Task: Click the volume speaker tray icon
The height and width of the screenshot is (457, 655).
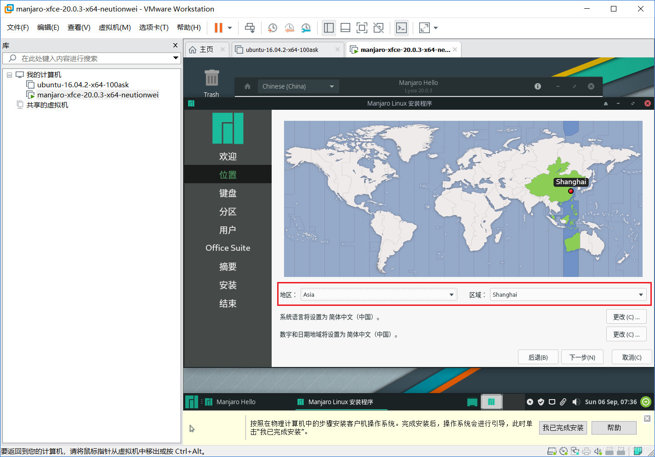Action: (x=576, y=402)
